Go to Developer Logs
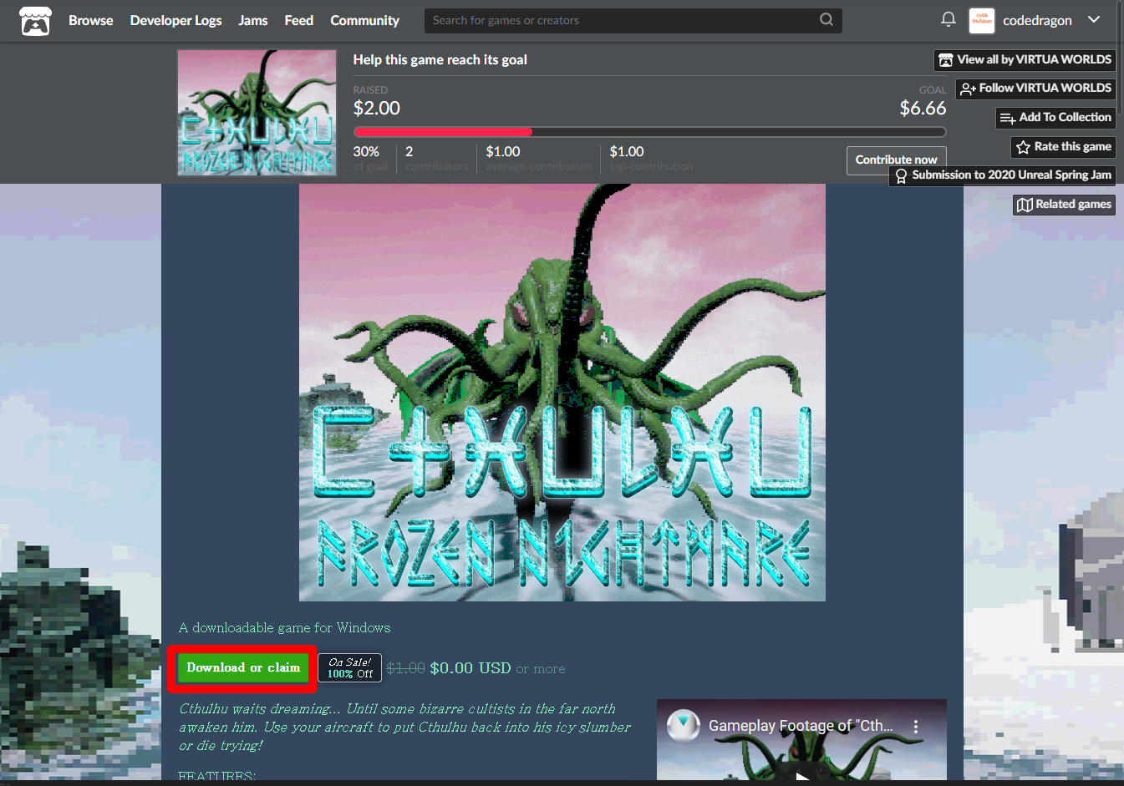Screen dimensions: 1124x786 point(175,20)
